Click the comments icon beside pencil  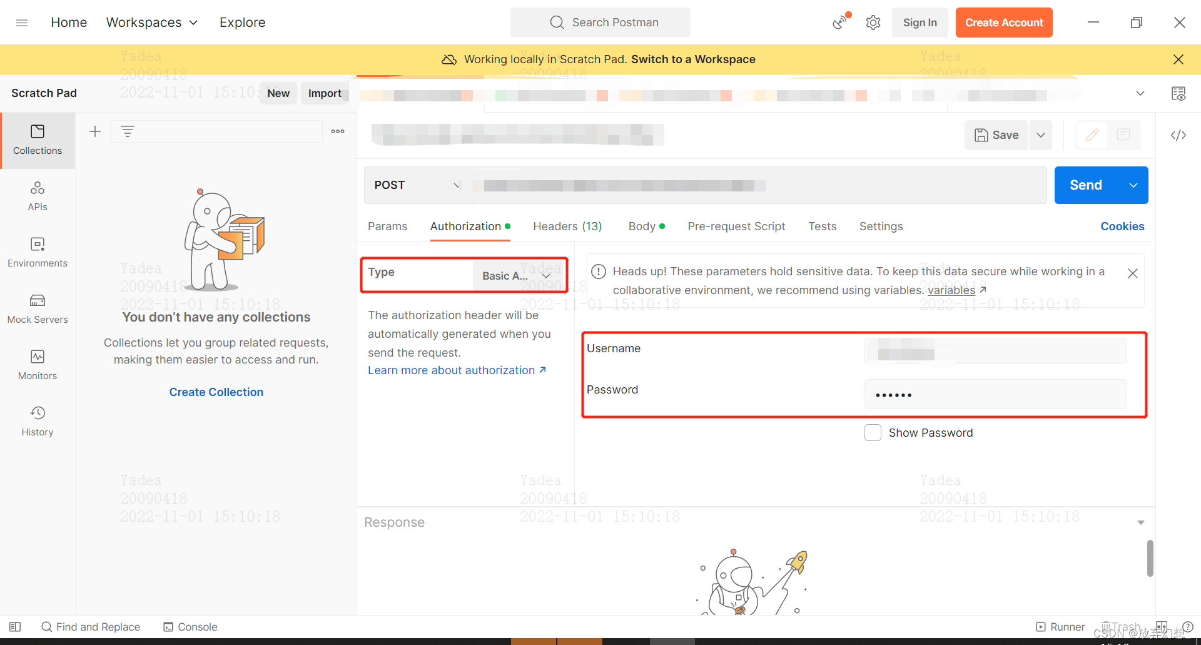click(1123, 135)
